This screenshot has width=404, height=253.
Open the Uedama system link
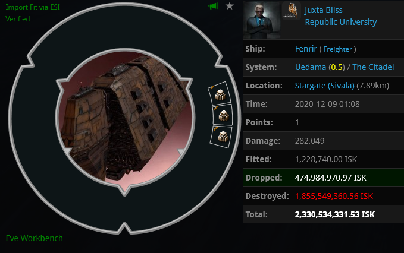(x=311, y=67)
